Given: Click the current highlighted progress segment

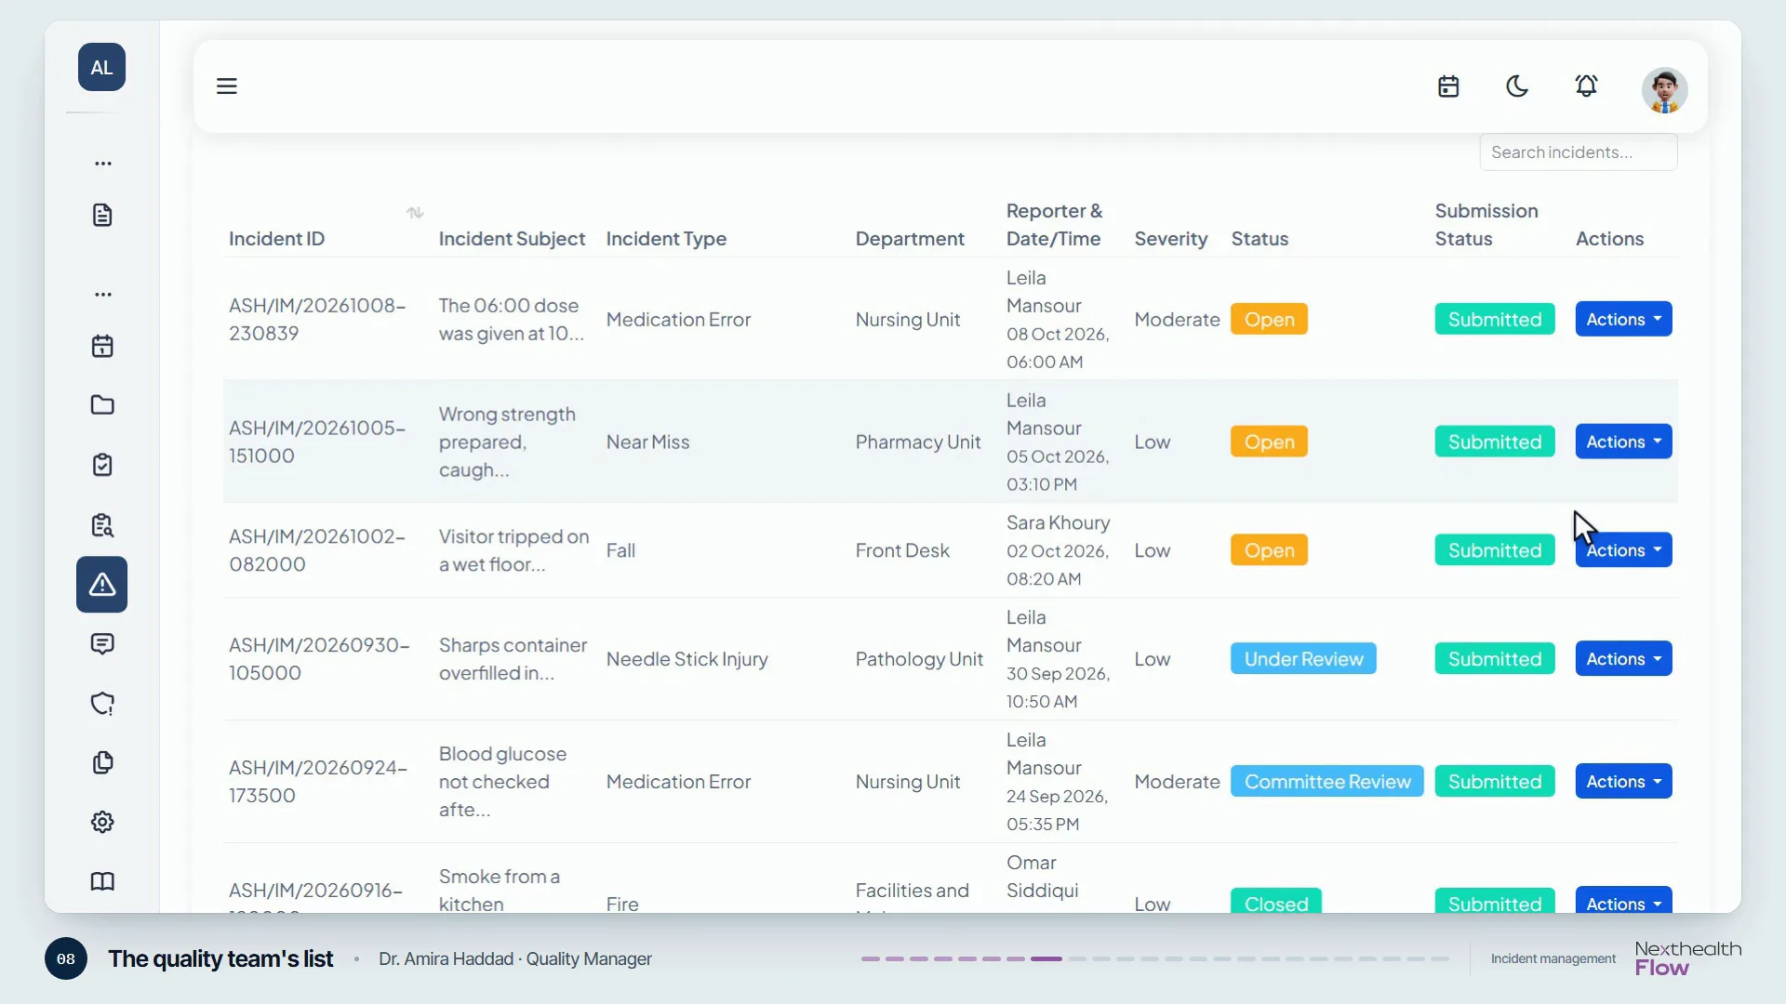Looking at the screenshot, I should [1046, 958].
